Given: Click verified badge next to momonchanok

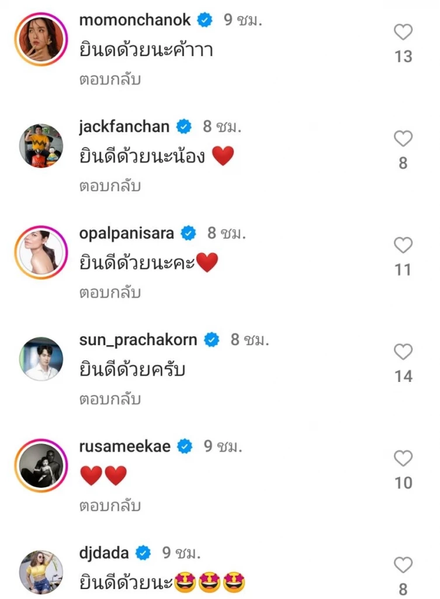Looking at the screenshot, I should (x=203, y=19).
